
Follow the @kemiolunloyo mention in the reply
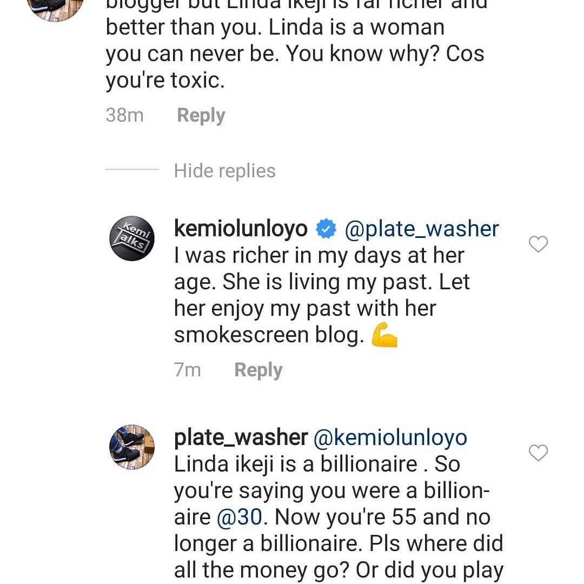(390, 437)
